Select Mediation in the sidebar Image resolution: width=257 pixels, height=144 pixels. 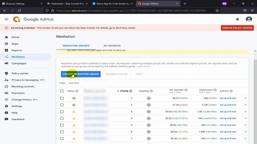(18, 57)
